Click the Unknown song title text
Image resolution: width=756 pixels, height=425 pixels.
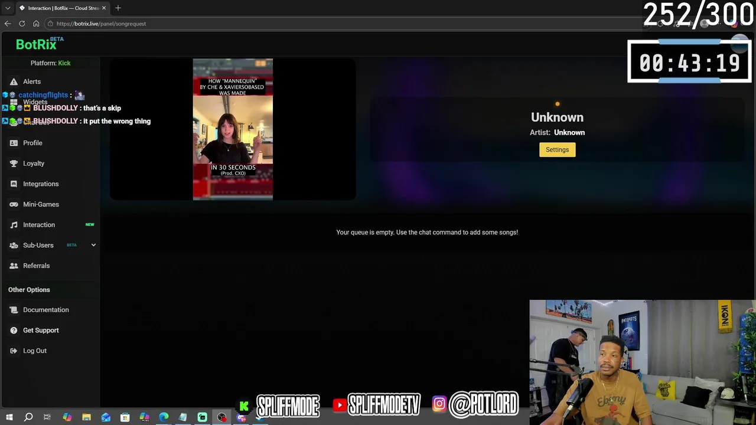point(557,117)
